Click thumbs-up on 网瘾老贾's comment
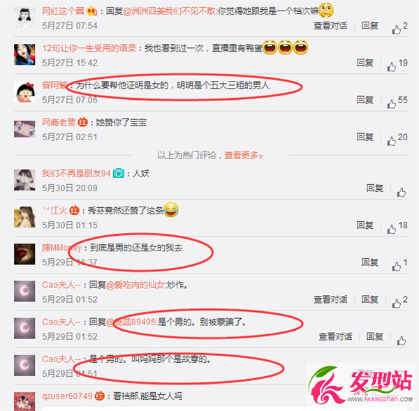 pos(392,141)
